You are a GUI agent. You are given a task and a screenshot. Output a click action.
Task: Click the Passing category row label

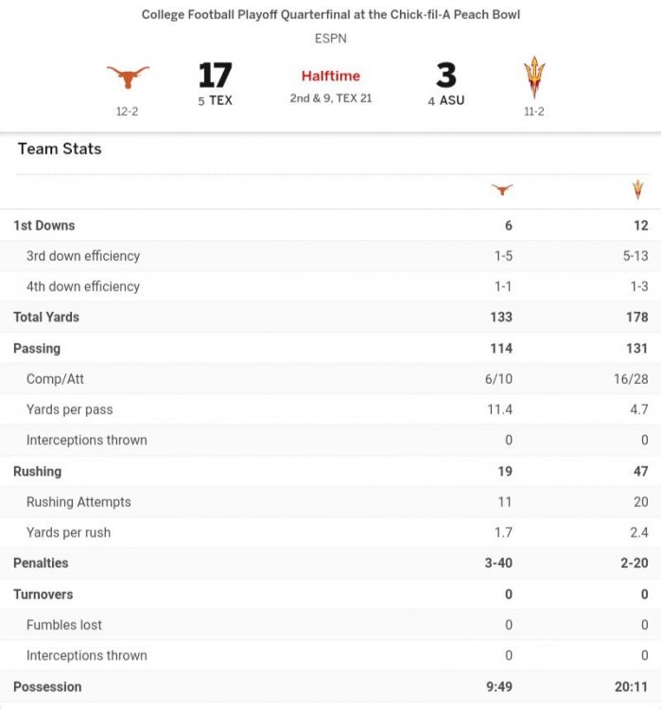point(37,348)
